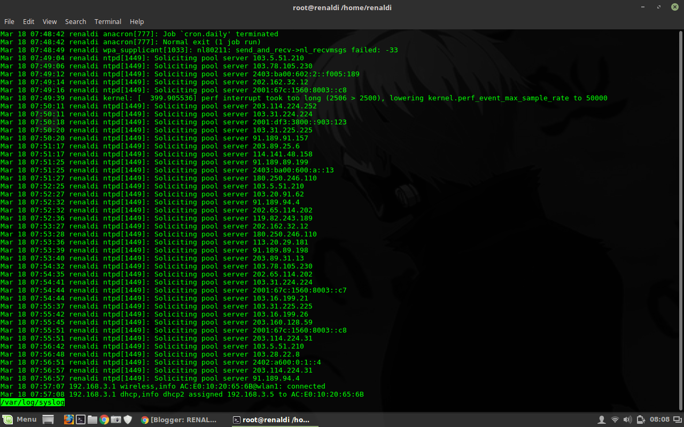Open the clock to show the calendar
Viewport: 684px width, 427px height.
click(659, 420)
